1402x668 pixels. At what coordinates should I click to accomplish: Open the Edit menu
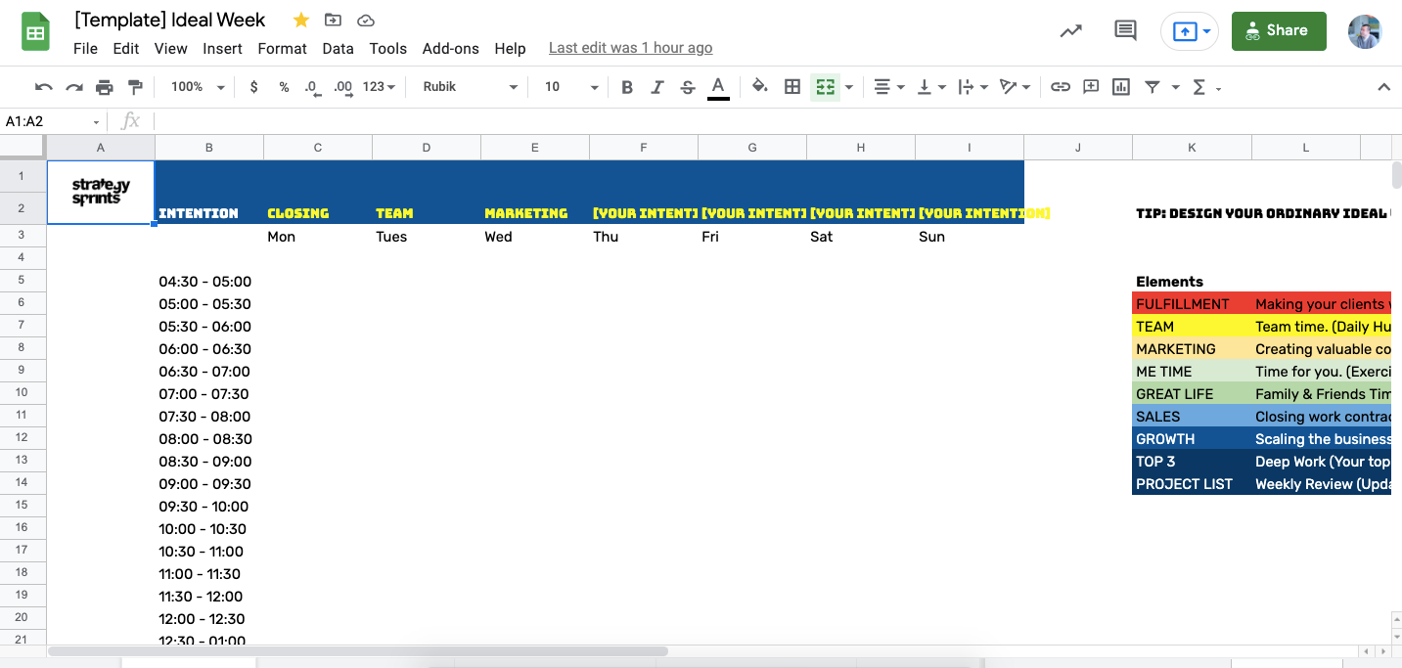[126, 48]
